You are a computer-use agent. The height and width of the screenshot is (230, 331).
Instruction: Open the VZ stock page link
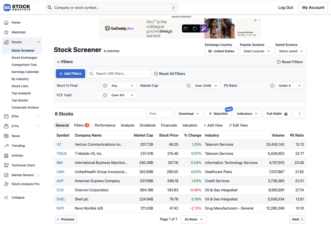click(59, 144)
